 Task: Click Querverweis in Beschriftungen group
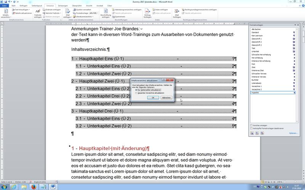point(119,17)
